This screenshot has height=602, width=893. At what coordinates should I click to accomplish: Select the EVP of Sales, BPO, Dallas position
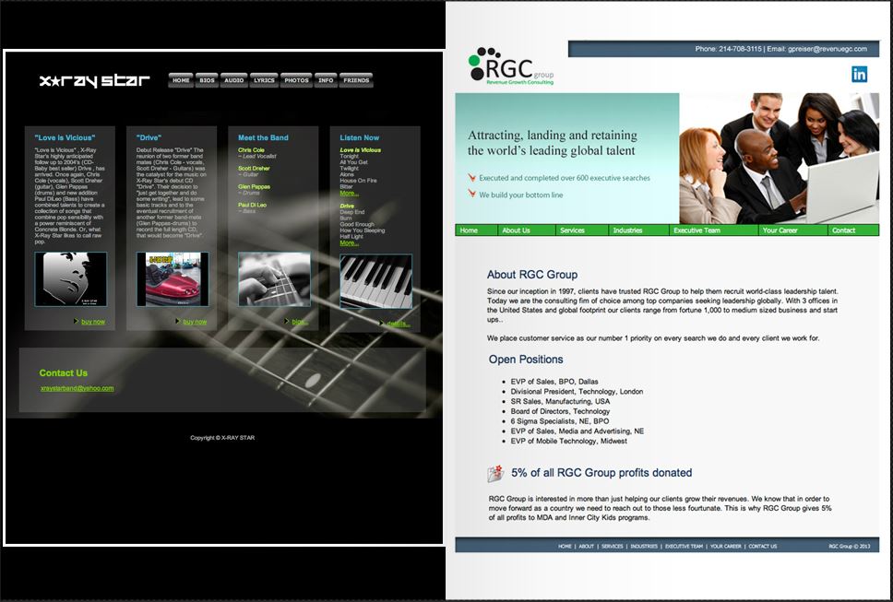coord(554,382)
